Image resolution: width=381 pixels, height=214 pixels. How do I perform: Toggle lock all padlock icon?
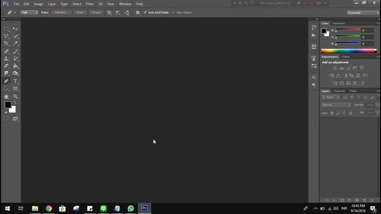[351, 113]
